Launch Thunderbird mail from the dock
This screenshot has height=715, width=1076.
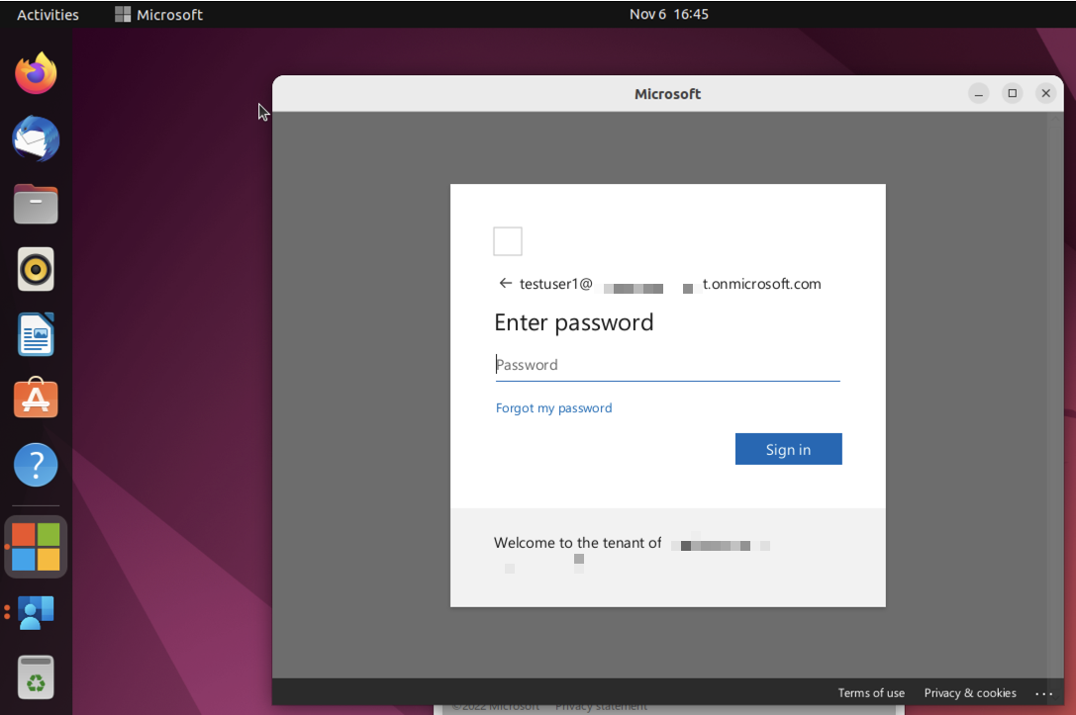(x=37, y=139)
